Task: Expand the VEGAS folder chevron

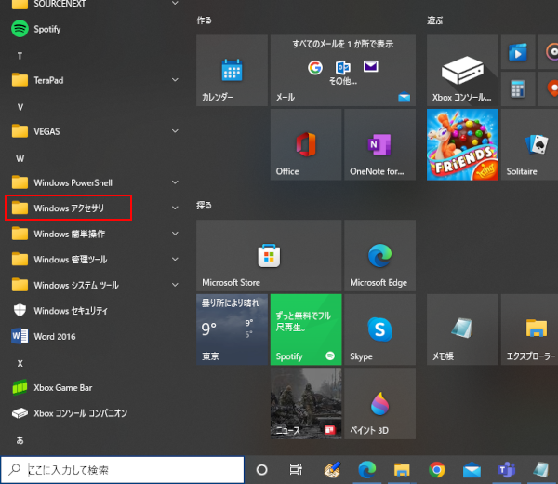Action: coord(175,131)
